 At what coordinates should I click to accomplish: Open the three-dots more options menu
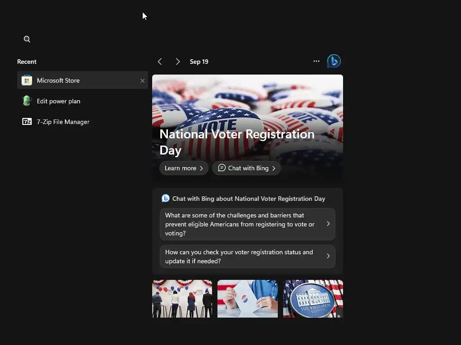click(316, 61)
